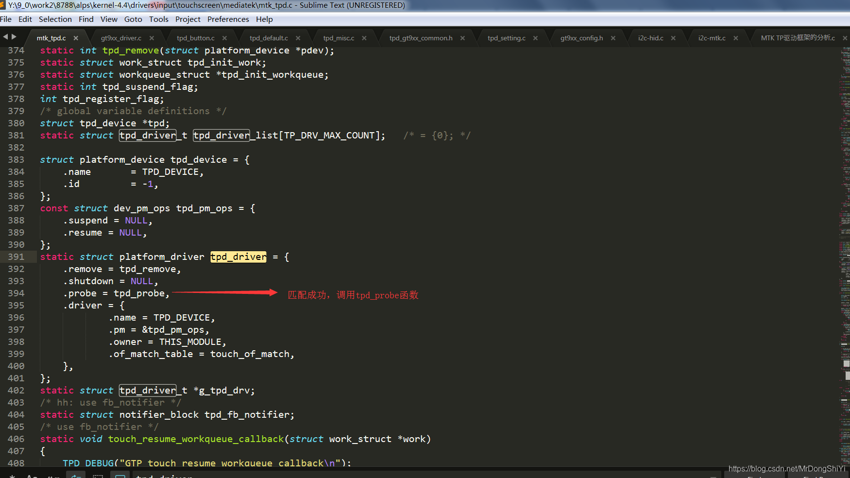Open the Preferences menu
Image resolution: width=850 pixels, height=478 pixels.
point(228,19)
